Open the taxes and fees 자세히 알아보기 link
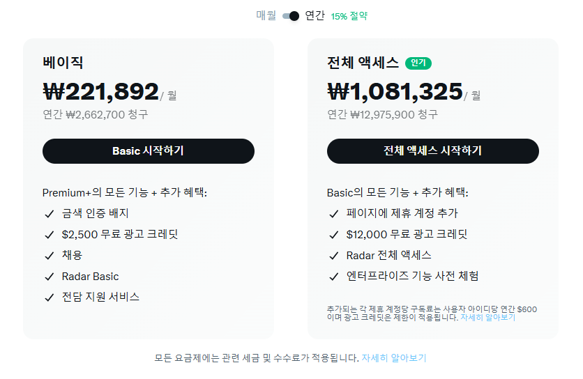583x379 pixels. tap(393, 358)
